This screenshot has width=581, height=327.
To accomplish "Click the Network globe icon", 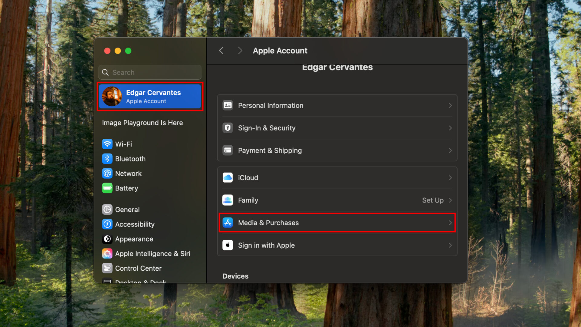I will 107,173.
